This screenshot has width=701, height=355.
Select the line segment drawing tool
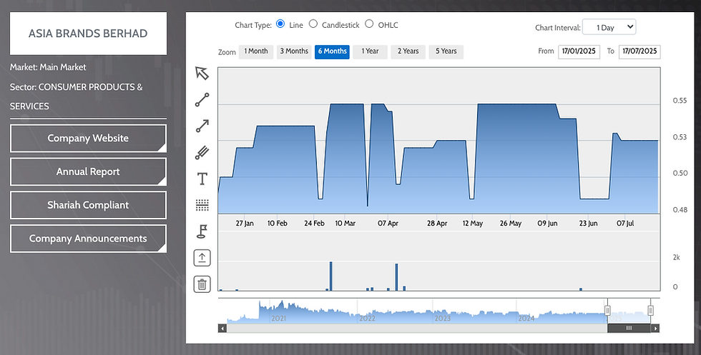click(202, 99)
